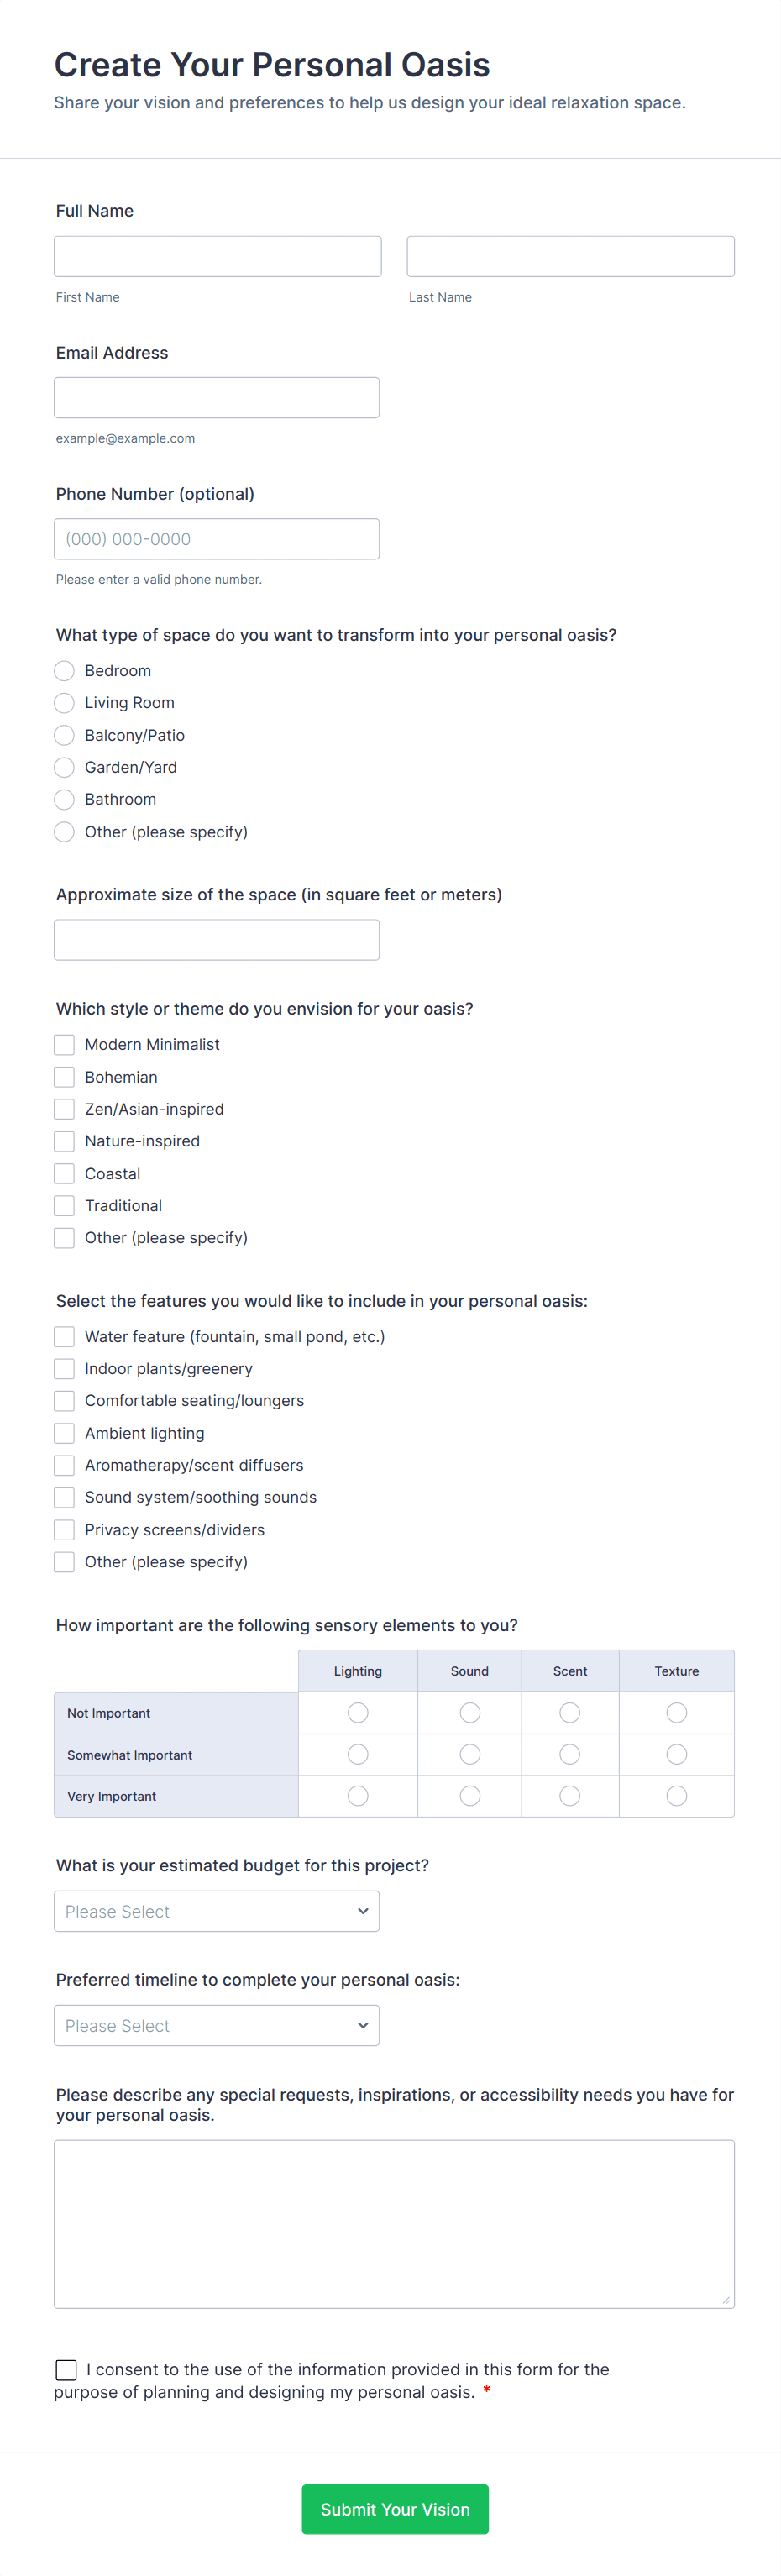Check the Bohemian theme option

coord(64,1076)
